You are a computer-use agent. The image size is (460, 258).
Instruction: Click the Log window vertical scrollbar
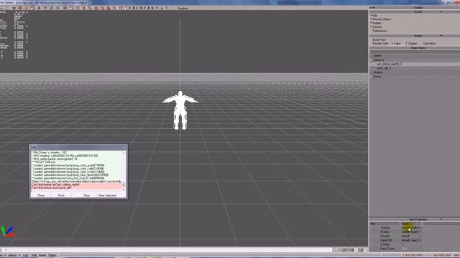(x=124, y=171)
